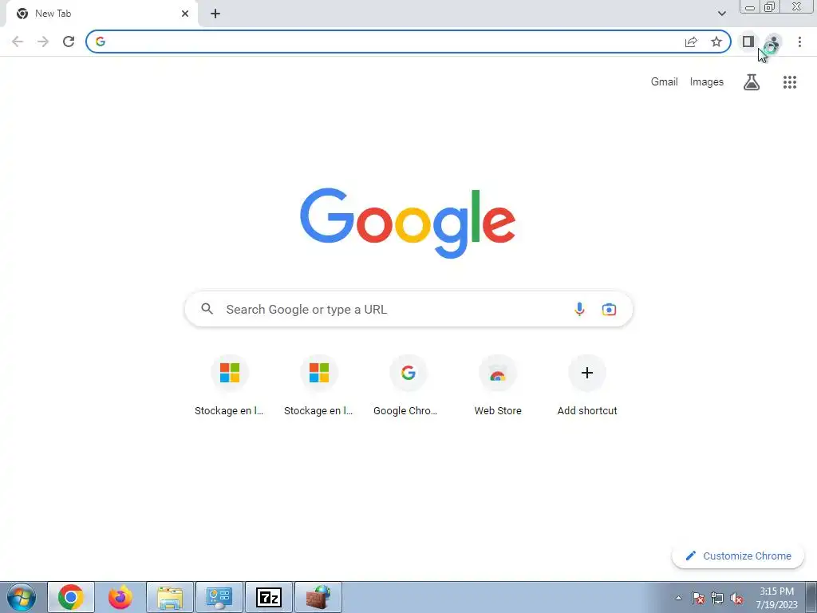Open the Google apps grid

(789, 82)
